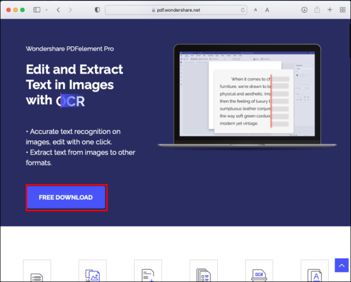Click the pdf.wondershare.net address bar
The width and height of the screenshot is (351, 282).
point(176,10)
